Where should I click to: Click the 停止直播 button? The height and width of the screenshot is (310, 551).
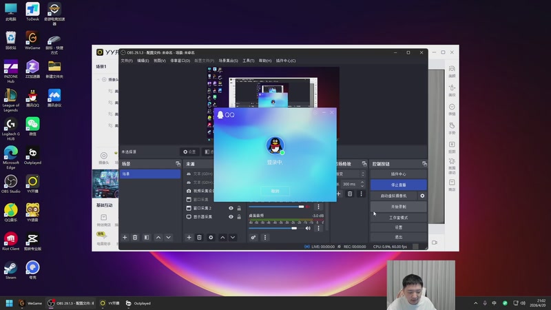point(398,185)
